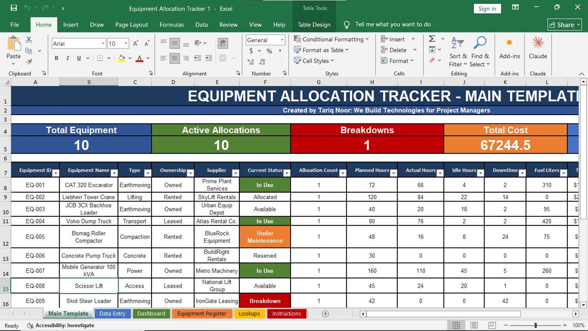This screenshot has width=588, height=331.
Task: Switch to Equipment Register sheet tab
Action: pos(202,314)
